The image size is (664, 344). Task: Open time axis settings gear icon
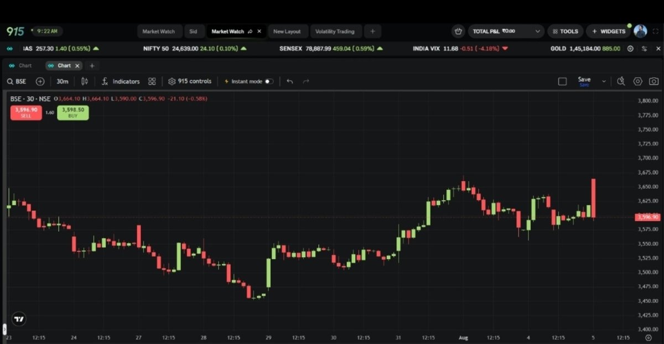[x=649, y=337]
